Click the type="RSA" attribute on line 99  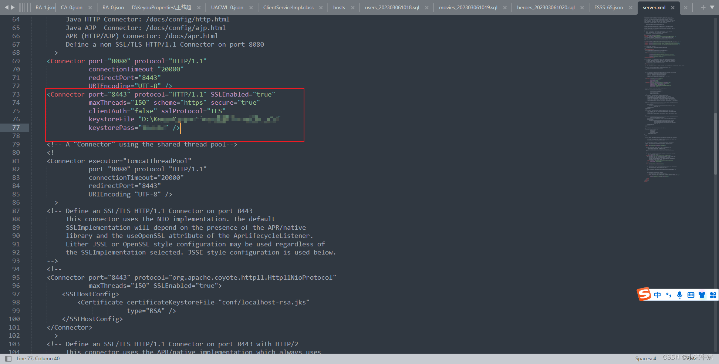point(146,311)
